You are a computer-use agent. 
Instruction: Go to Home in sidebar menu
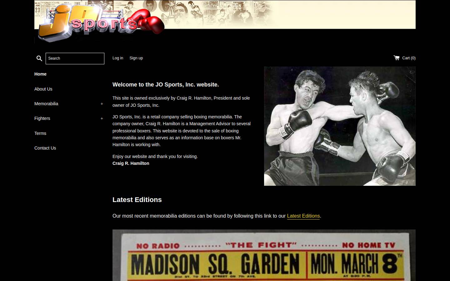click(x=40, y=74)
